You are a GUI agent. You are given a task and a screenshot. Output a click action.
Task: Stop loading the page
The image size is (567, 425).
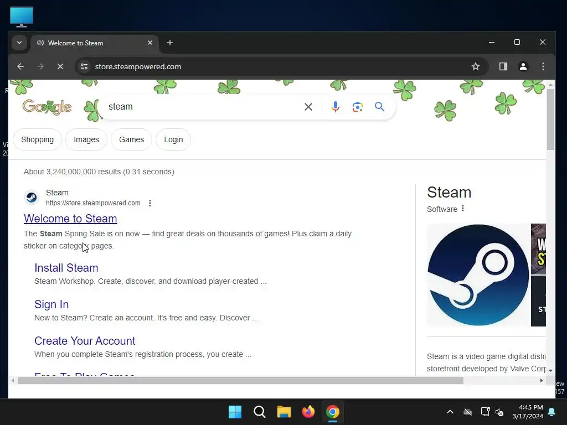coord(60,66)
